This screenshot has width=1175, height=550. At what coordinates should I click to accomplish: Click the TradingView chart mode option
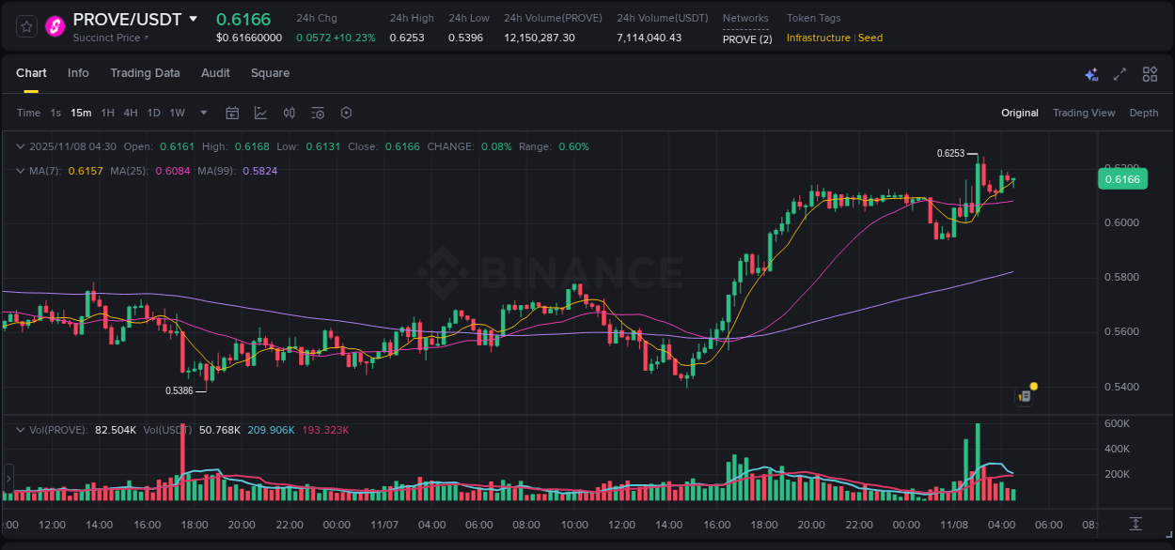tap(1084, 113)
